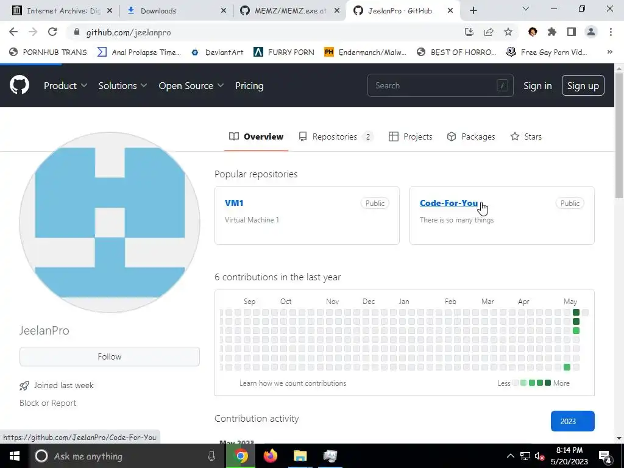This screenshot has height=468, width=624.
Task: Click the address bar URL
Action: (x=129, y=32)
